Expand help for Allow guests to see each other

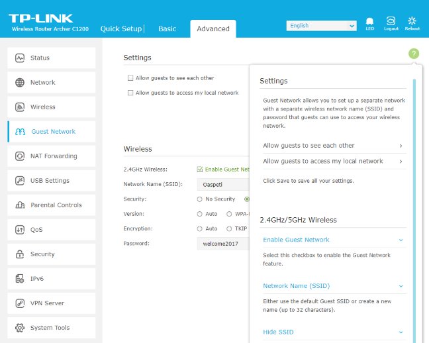334,146
